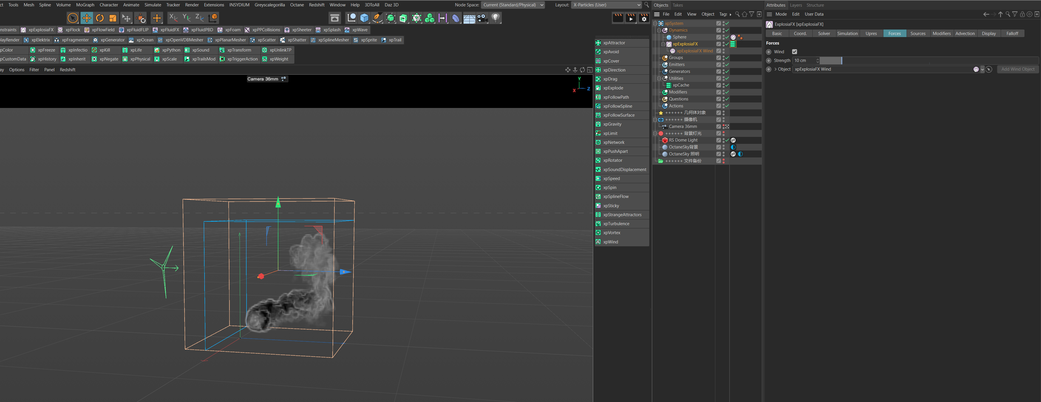Click the Strength slider bar
Image resolution: width=1041 pixels, height=402 pixels.
[x=929, y=60]
